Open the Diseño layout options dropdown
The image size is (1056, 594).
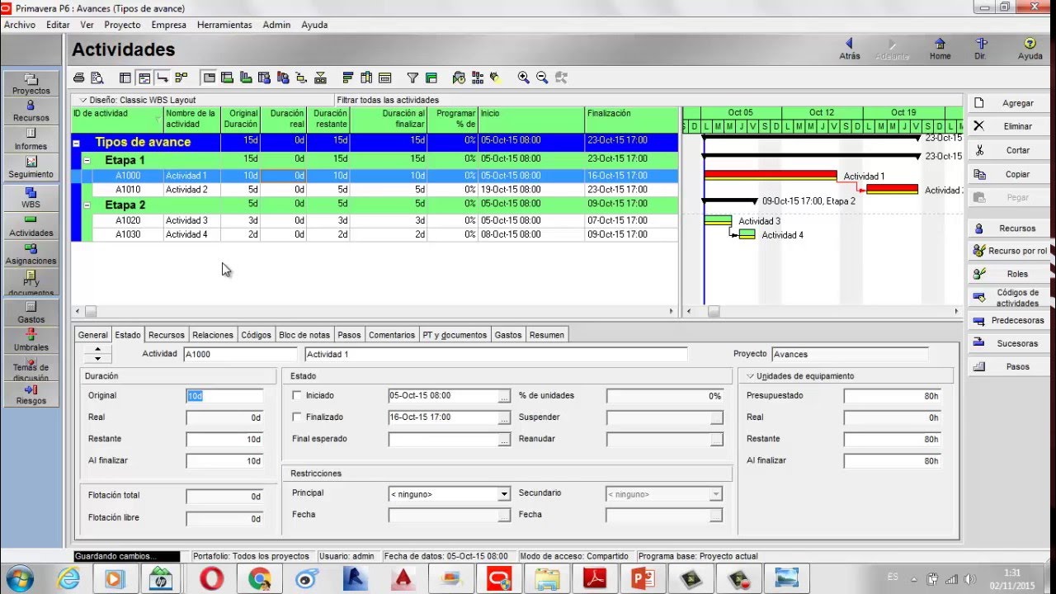pyautogui.click(x=82, y=100)
